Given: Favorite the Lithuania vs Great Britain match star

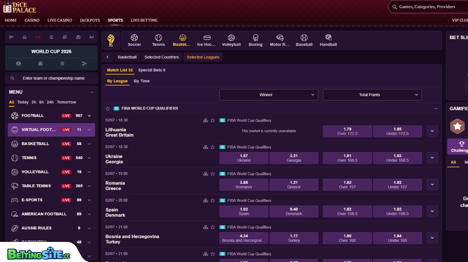Looking at the screenshot, I should [212, 120].
